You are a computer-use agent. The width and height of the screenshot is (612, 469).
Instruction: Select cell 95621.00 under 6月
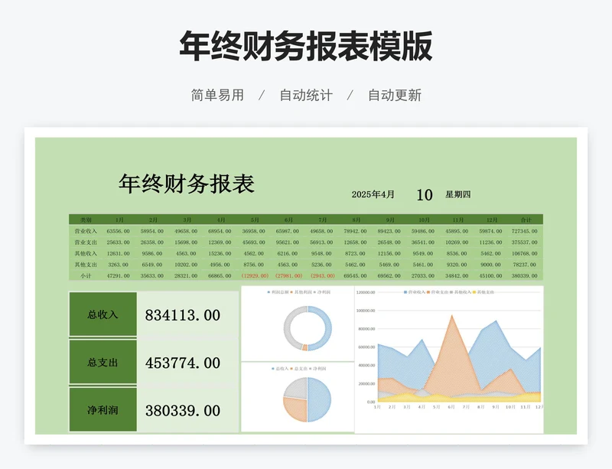click(288, 243)
